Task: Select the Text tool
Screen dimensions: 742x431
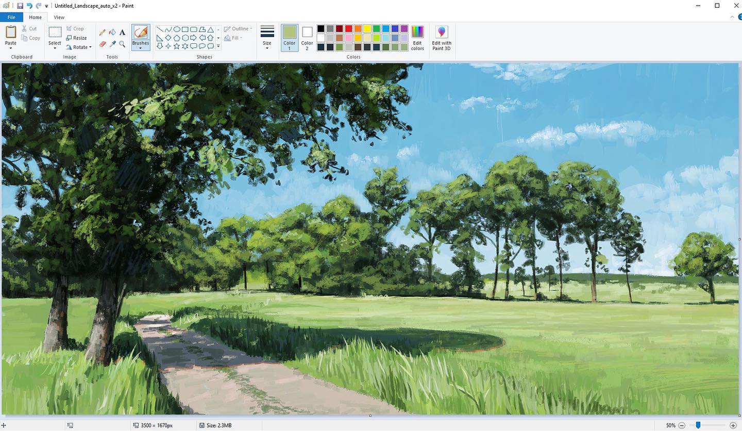Action: click(122, 32)
